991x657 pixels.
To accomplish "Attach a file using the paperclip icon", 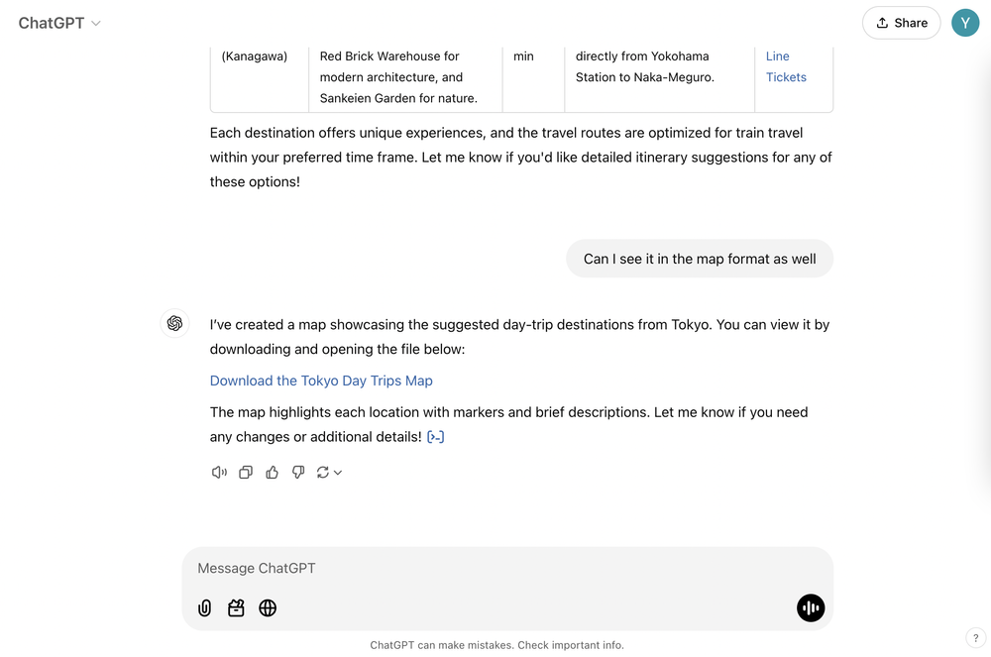I will (204, 607).
